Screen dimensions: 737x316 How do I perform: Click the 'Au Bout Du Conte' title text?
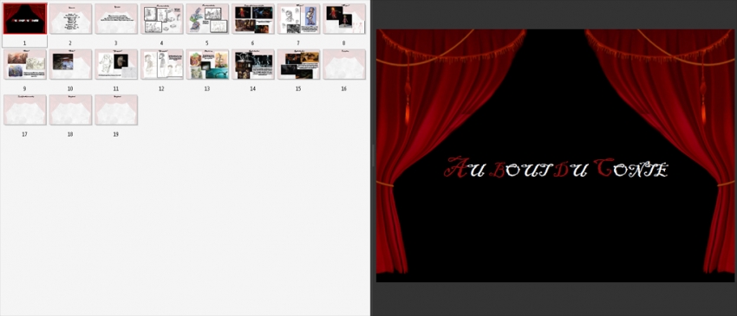pyautogui.click(x=556, y=168)
